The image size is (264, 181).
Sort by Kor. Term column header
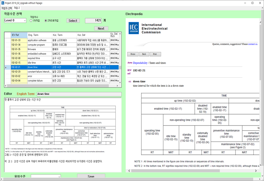(64, 35)
